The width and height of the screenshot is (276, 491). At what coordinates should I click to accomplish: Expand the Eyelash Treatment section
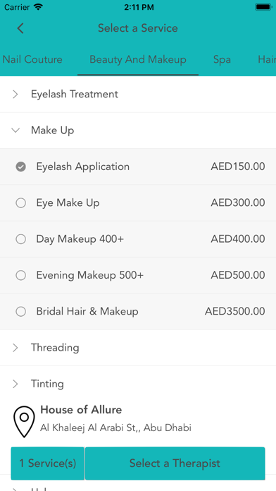pos(138,95)
